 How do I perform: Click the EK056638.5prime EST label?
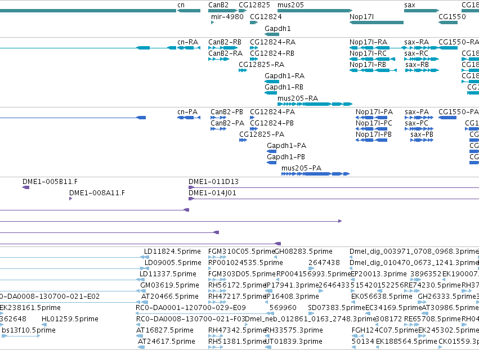[x=382, y=297]
